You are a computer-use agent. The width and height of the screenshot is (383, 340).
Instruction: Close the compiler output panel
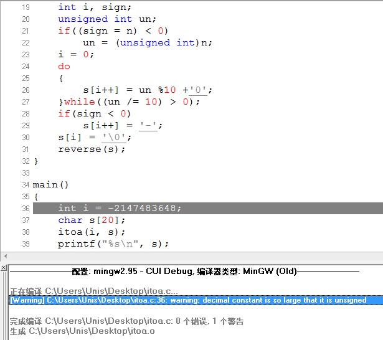[x=3, y=268]
